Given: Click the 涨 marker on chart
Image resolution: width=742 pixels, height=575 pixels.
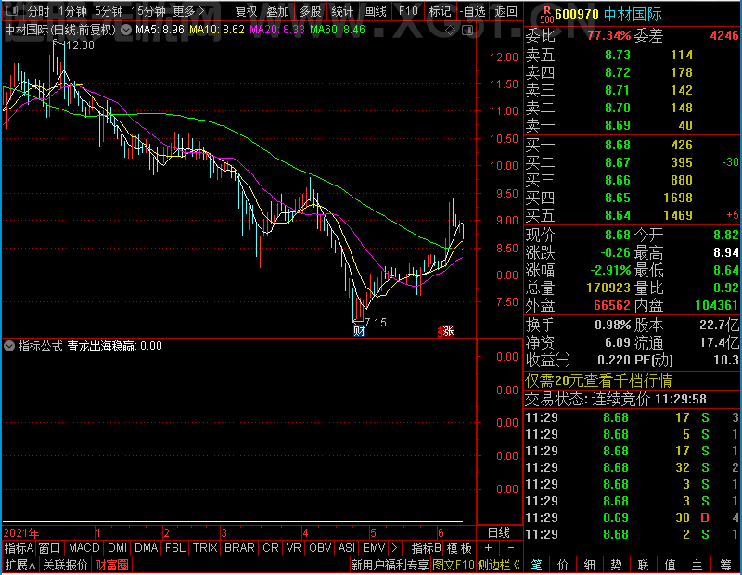Looking at the screenshot, I should (446, 331).
